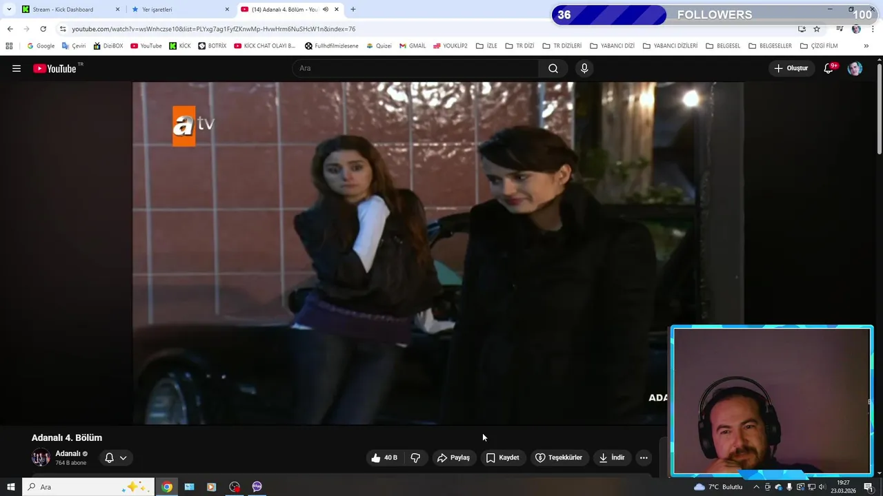
Task: Click the Kaydet save button
Action: pos(502,457)
